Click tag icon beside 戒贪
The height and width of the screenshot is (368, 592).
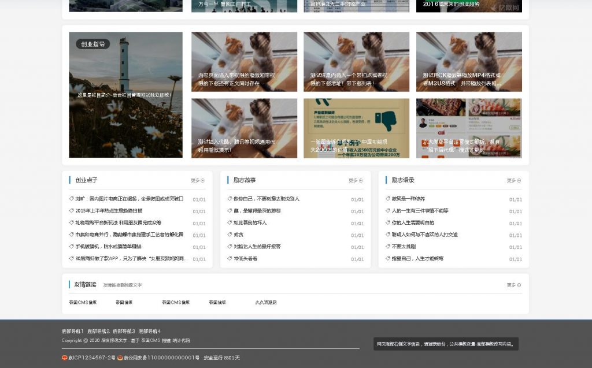tap(230, 235)
